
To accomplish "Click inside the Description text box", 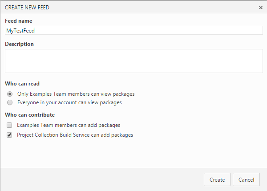I will 133,61.
